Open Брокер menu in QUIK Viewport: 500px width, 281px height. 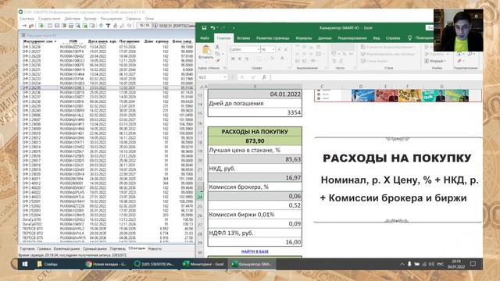[91, 19]
